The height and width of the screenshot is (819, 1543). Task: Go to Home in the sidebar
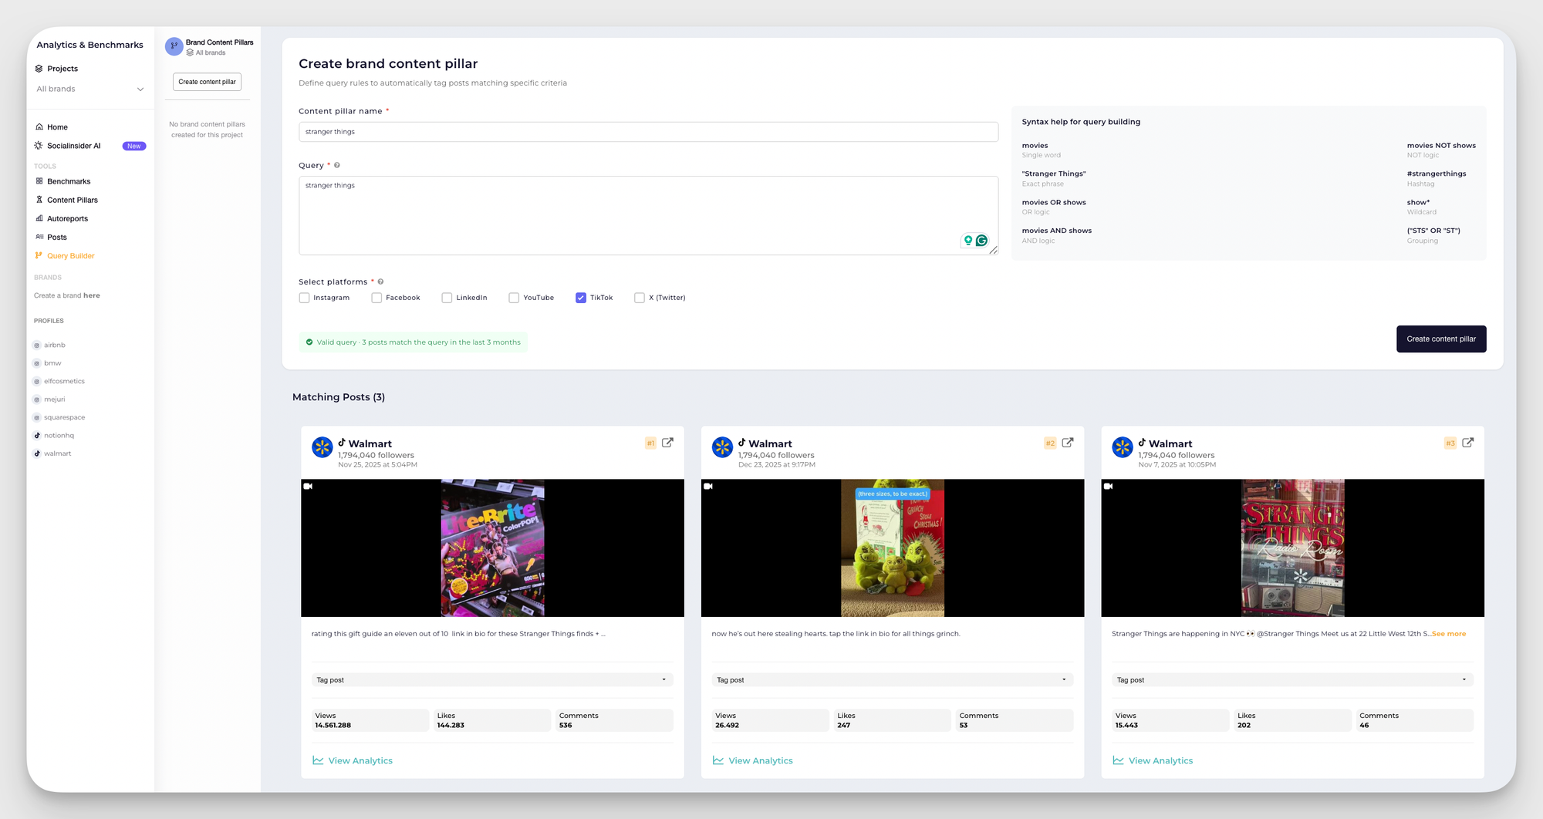point(57,126)
